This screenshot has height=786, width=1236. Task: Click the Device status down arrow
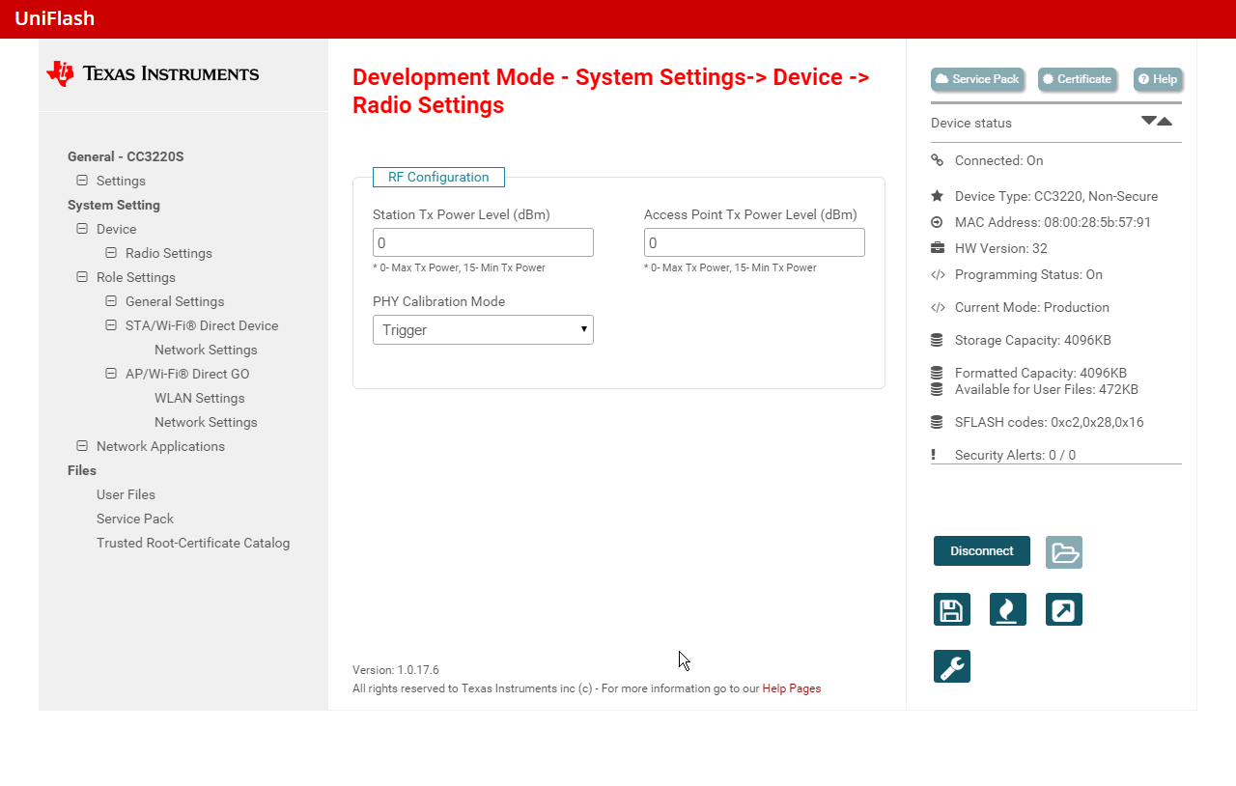coord(1148,121)
